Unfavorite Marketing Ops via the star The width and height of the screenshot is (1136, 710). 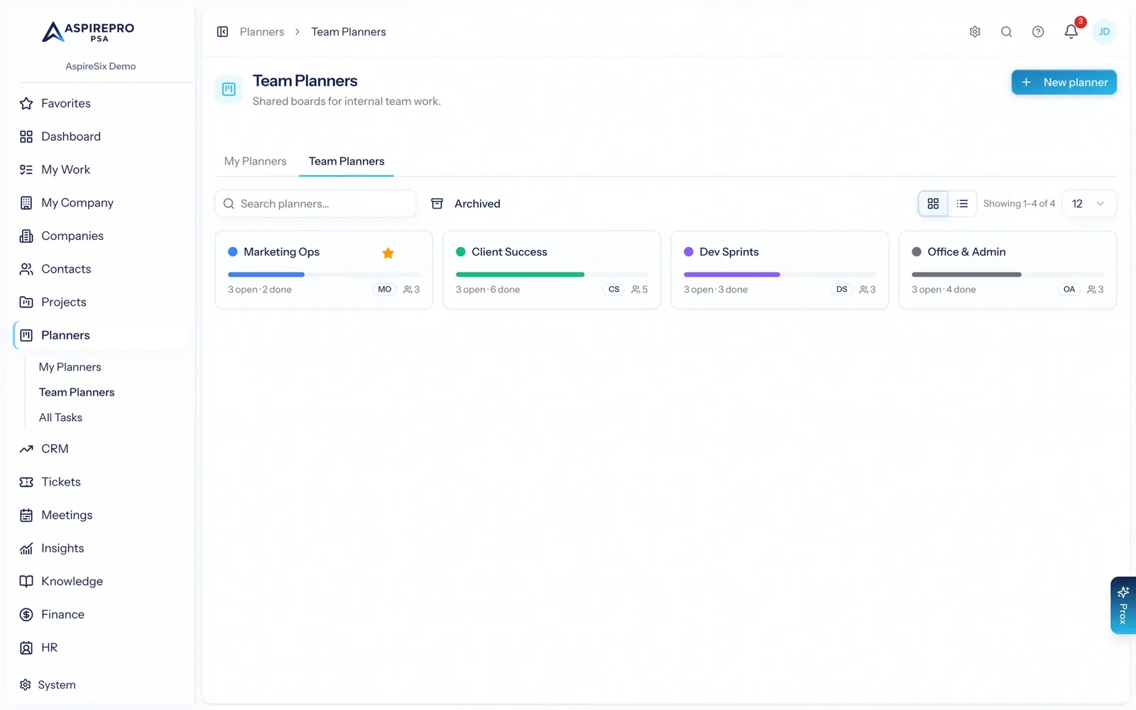pyautogui.click(x=388, y=253)
